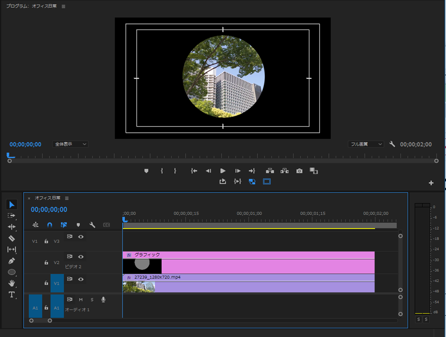Open the オフィス日常 timeline panel menu
This screenshot has height=337, width=446.
[67, 198]
